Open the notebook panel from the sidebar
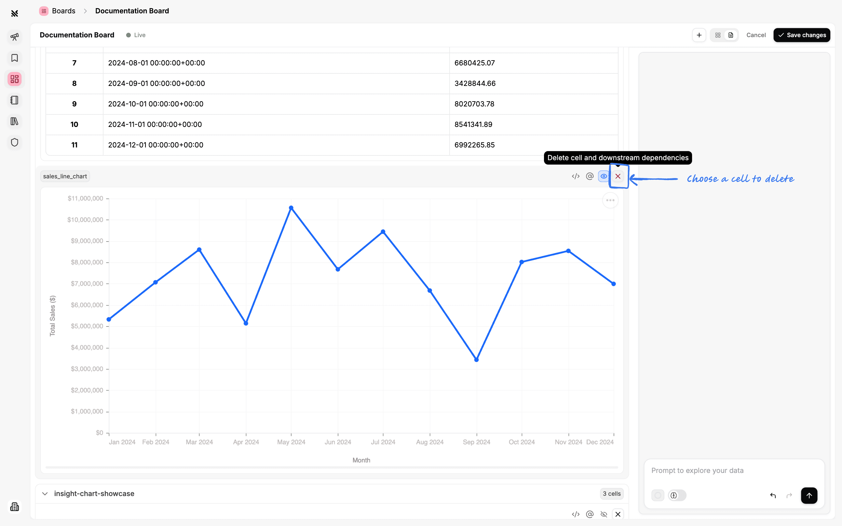This screenshot has width=842, height=526. point(14,100)
